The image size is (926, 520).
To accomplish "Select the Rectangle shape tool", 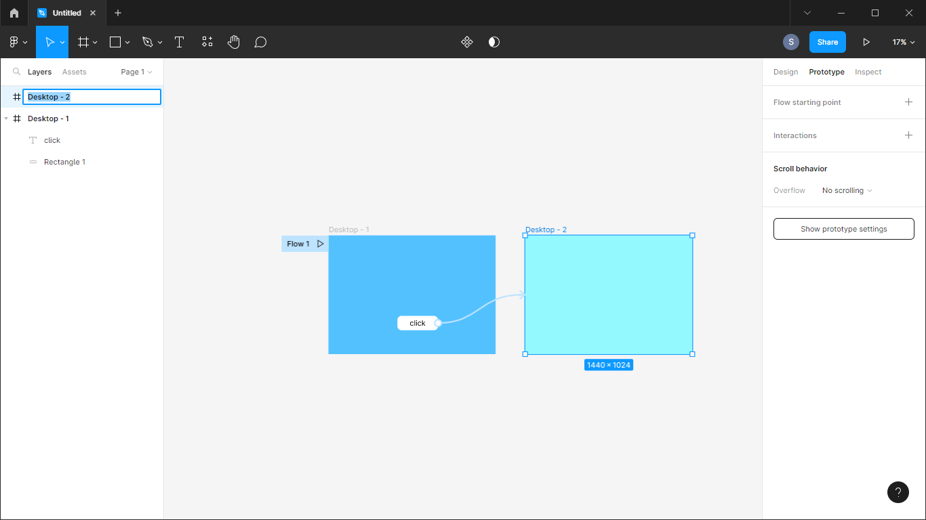I will [x=115, y=42].
